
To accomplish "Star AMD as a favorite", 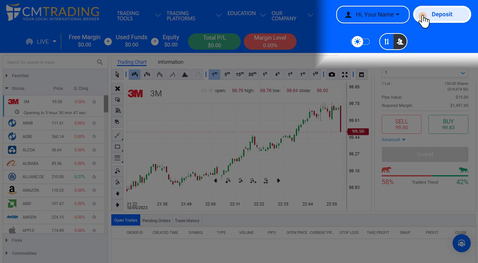I will pos(94,204).
